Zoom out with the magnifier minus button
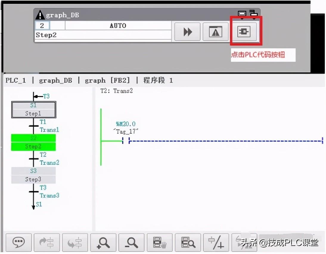 (x=131, y=243)
